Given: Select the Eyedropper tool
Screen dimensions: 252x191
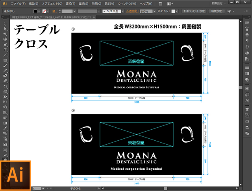Looking at the screenshot, I should (5, 128).
